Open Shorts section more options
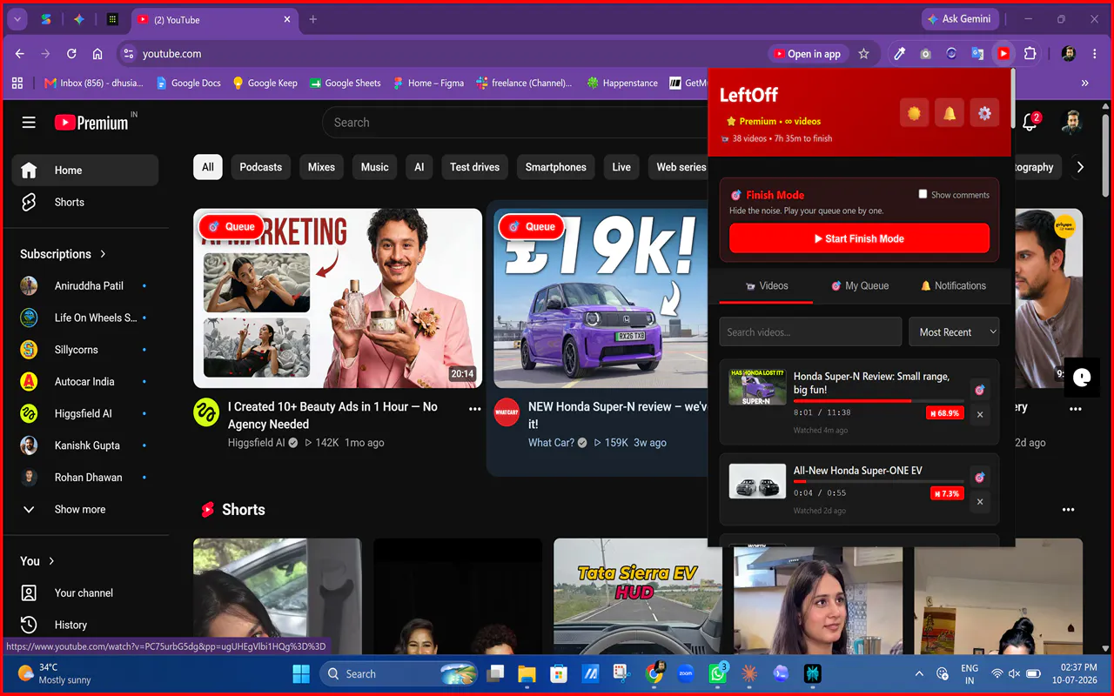Image resolution: width=1114 pixels, height=696 pixels. (1069, 510)
